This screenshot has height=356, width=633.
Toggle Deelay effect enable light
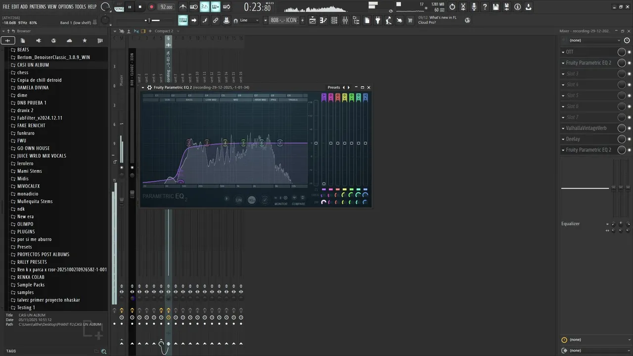click(x=629, y=139)
